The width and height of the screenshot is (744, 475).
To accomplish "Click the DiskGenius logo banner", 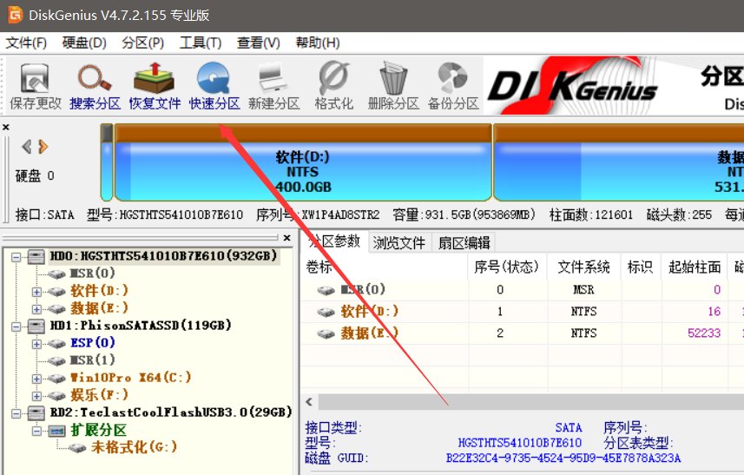I will [x=572, y=86].
